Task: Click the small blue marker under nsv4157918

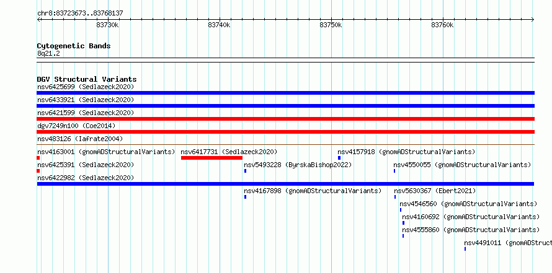Action: [339, 158]
